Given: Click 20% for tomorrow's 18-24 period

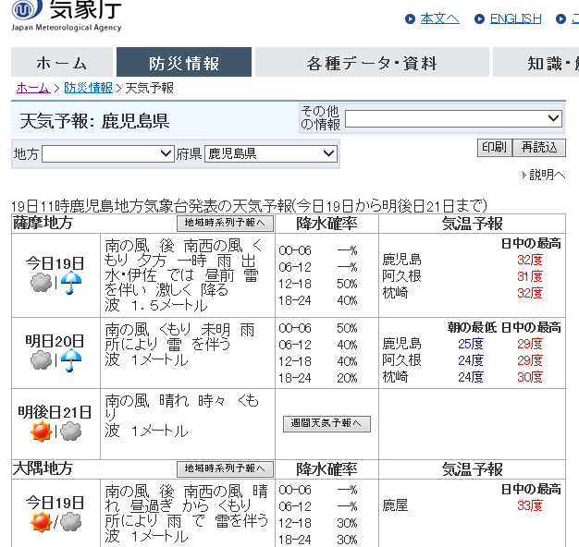Looking at the screenshot, I should [x=347, y=378].
